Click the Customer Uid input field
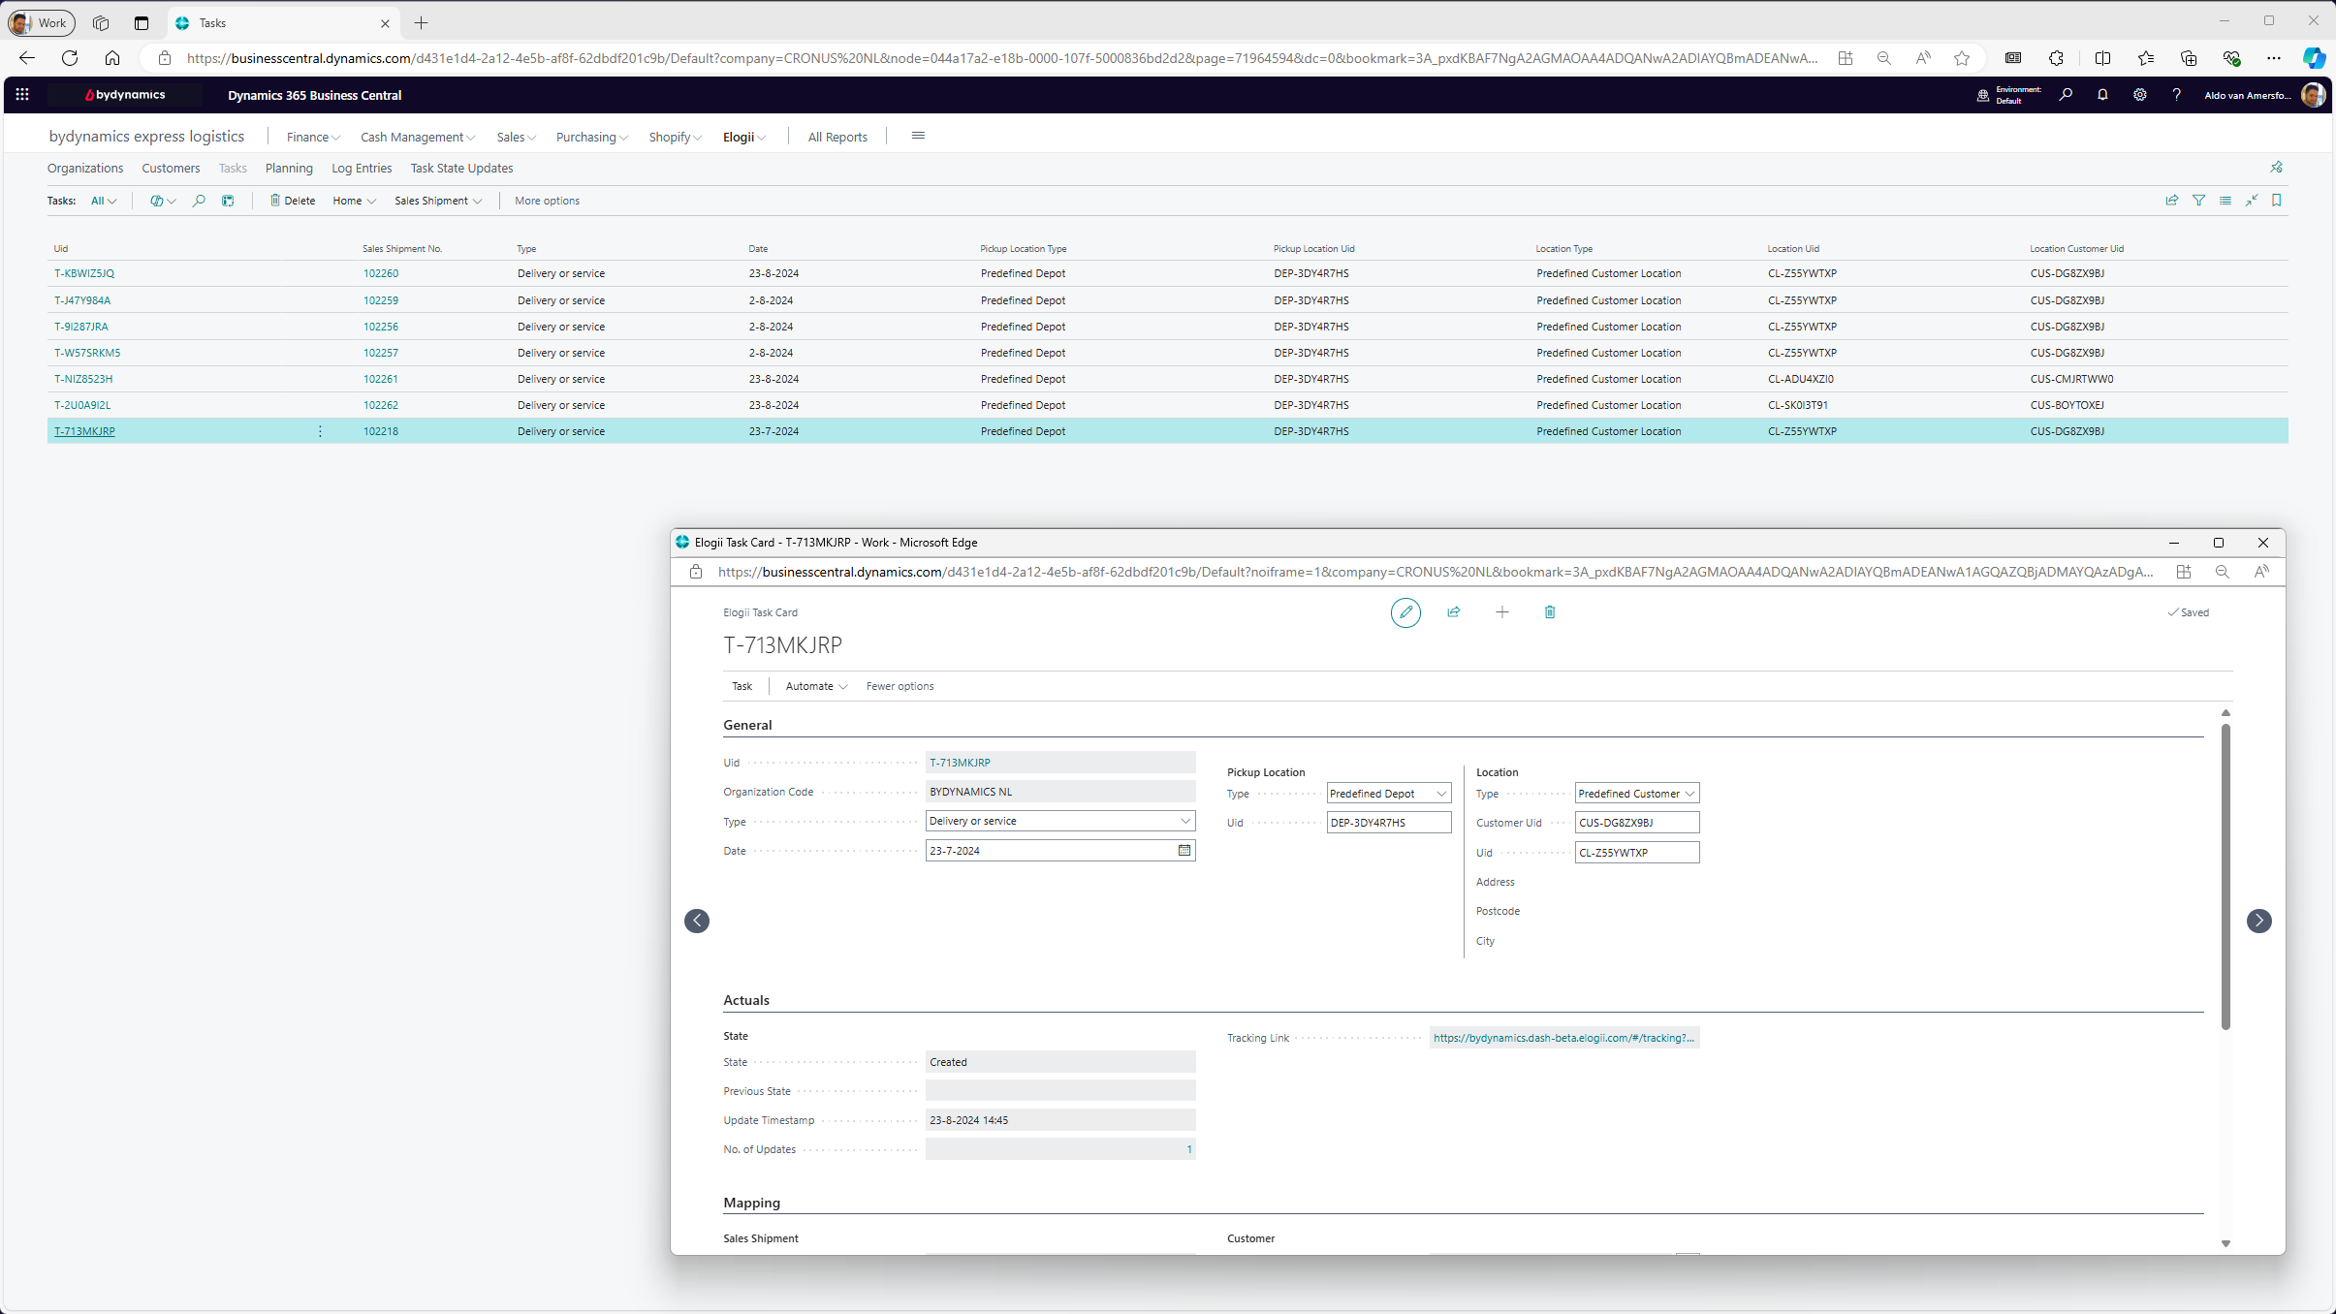Screen dimensions: 2336x1314 [x=1635, y=823]
